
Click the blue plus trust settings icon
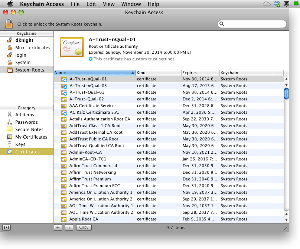91,59
